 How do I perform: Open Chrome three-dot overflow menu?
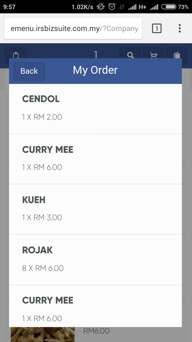tap(180, 28)
